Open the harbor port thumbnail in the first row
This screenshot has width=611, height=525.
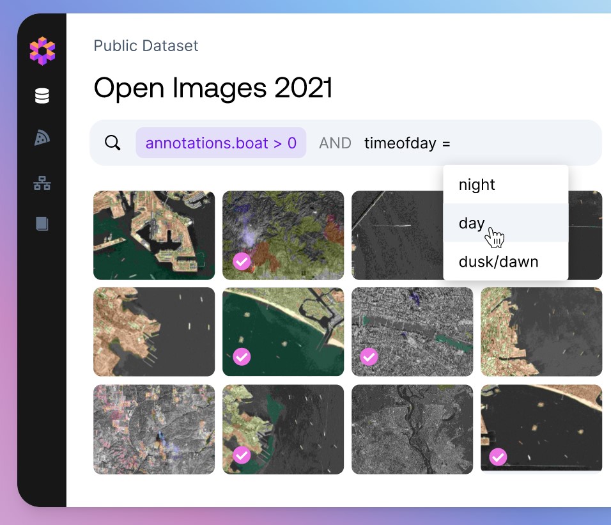tap(154, 235)
